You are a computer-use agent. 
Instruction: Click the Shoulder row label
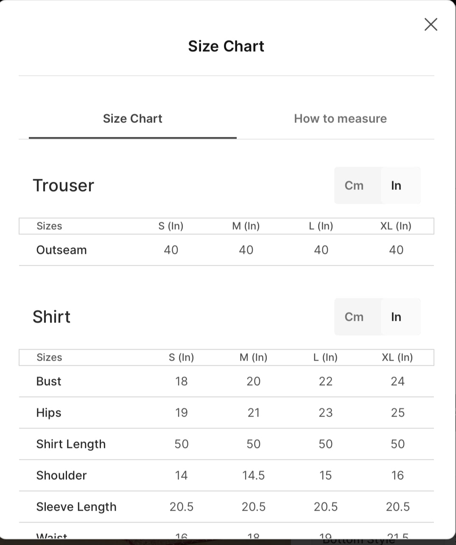coord(62,475)
